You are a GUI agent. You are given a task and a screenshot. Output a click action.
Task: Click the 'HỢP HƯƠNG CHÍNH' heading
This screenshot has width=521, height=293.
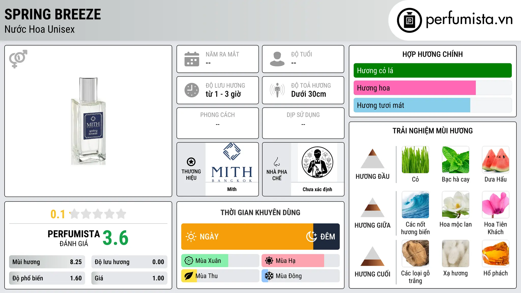pyautogui.click(x=432, y=54)
